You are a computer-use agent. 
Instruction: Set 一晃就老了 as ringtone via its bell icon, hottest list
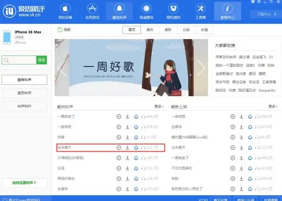tap(136, 117)
